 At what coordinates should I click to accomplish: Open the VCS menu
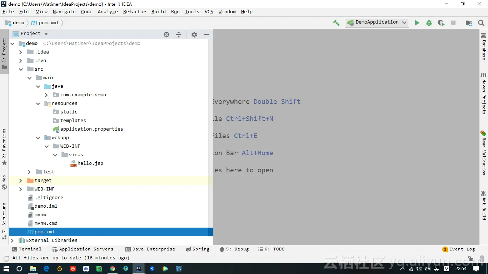(209, 11)
